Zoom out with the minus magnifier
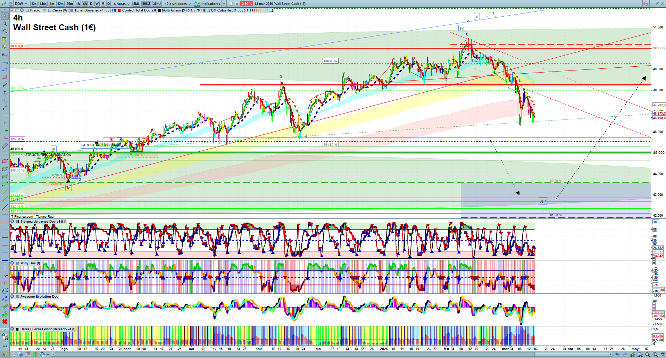This screenshot has height=358, width=666. point(648,355)
